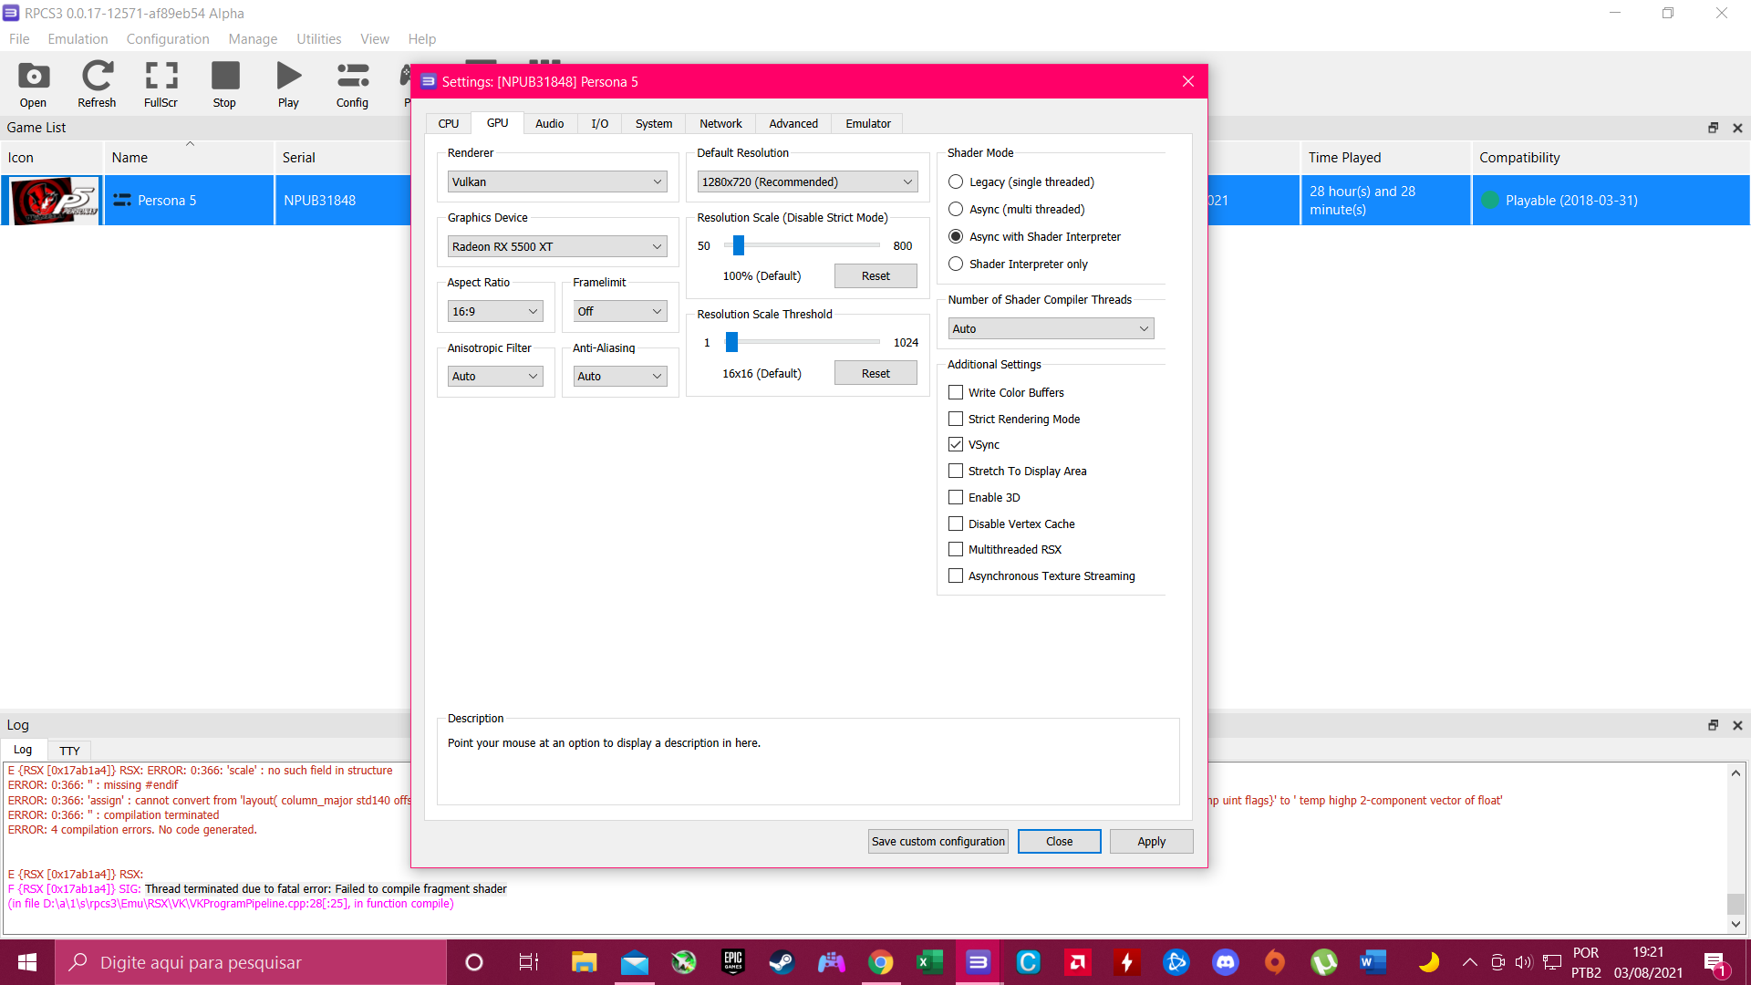This screenshot has height=985, width=1751.
Task: Save custom configuration for Persona 5
Action: pos(938,841)
